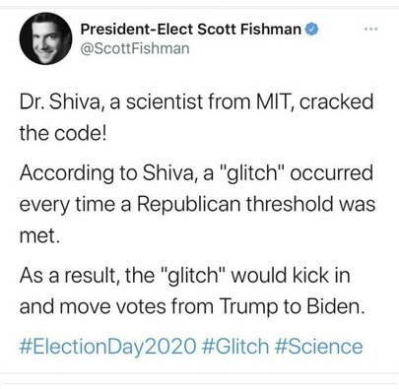Click the quoted "glitch" before "occurred"
The width and height of the screenshot is (399, 389).
click(x=250, y=173)
